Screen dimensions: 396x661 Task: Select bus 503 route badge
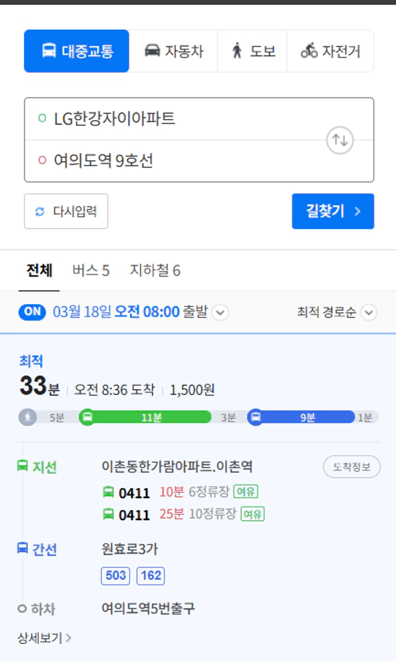click(115, 576)
